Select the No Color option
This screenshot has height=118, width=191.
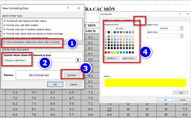[x=119, y=28]
